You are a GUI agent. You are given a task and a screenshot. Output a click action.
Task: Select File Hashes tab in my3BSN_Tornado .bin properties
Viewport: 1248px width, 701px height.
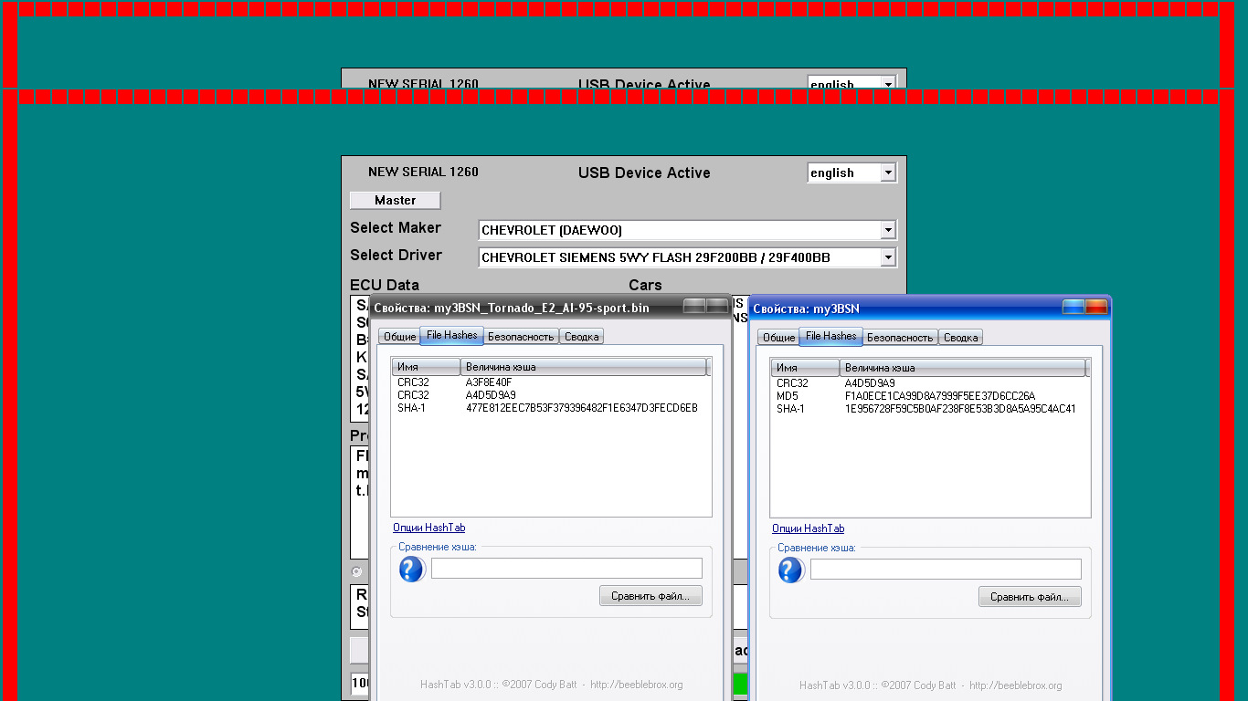452,335
